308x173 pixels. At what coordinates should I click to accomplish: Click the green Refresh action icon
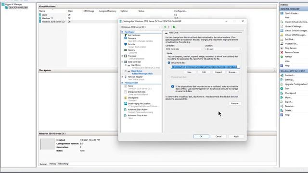[282, 57]
